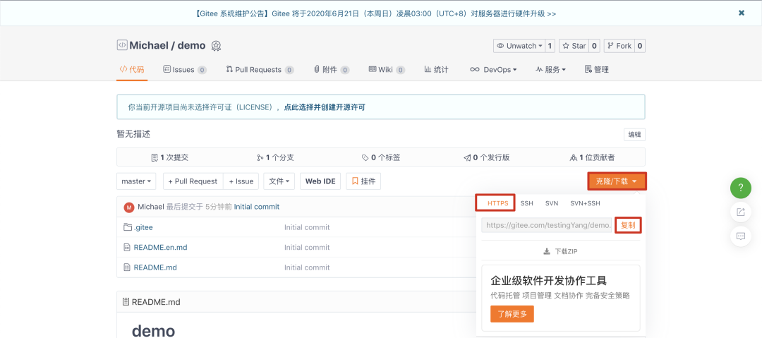762x338 pixels.
Task: Close the Gitee maintenance announcement banner
Action: tap(741, 13)
